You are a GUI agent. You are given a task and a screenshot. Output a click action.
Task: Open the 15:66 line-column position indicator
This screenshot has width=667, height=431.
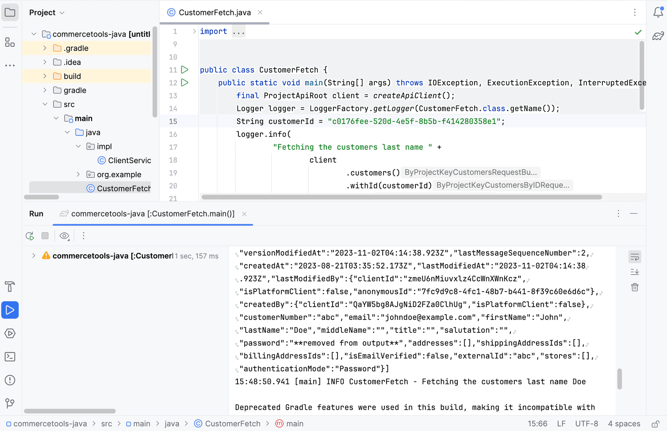pyautogui.click(x=537, y=424)
